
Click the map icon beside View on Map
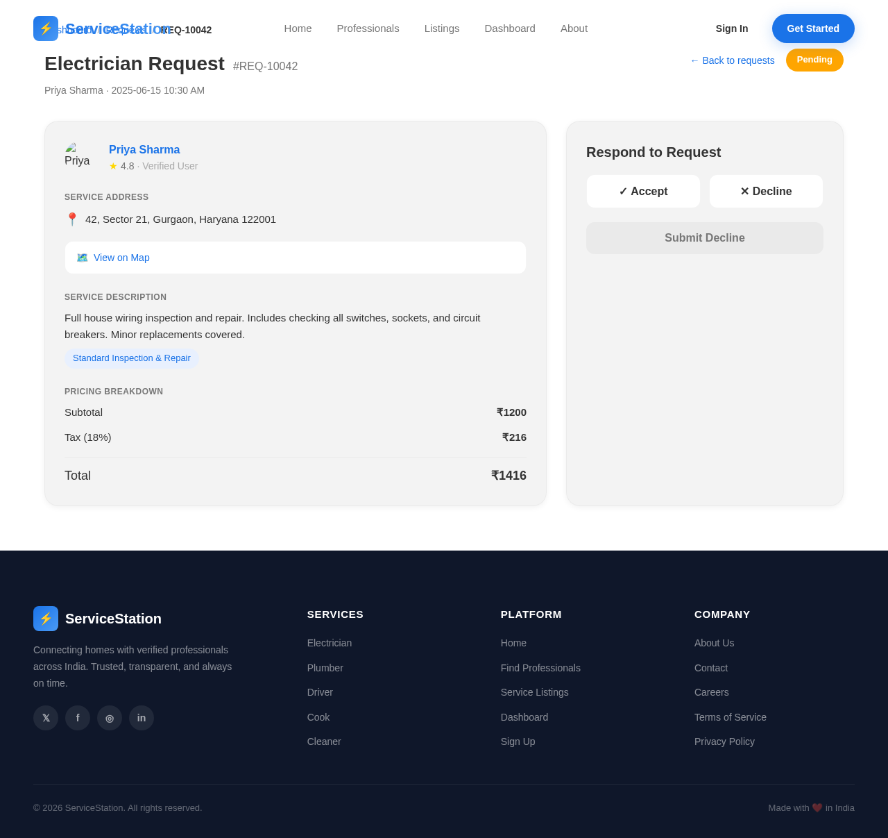[82, 258]
